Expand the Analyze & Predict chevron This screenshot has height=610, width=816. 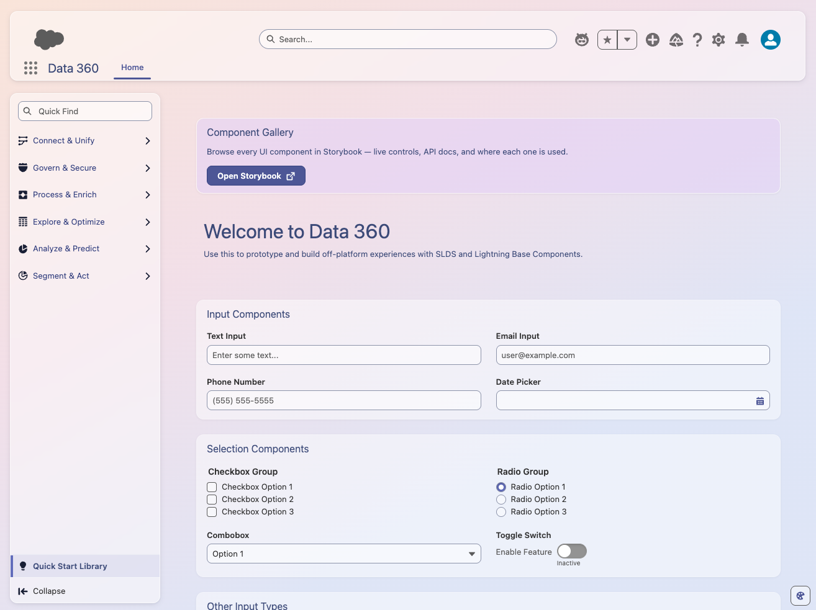pyautogui.click(x=148, y=249)
